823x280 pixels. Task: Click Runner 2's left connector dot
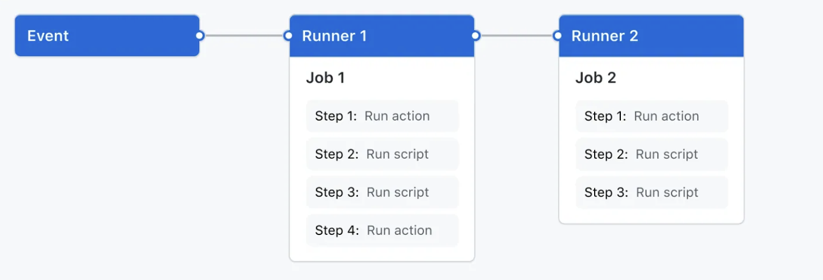pyautogui.click(x=558, y=36)
